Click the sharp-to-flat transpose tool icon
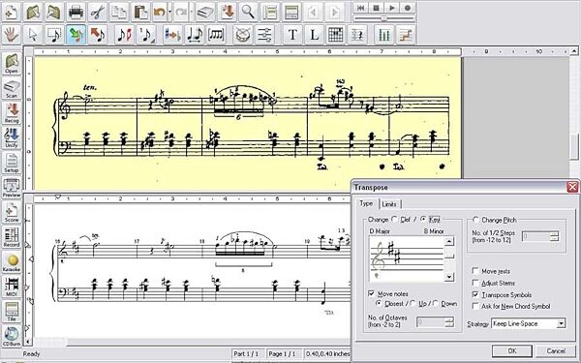This screenshot has height=363, width=581. (x=172, y=35)
